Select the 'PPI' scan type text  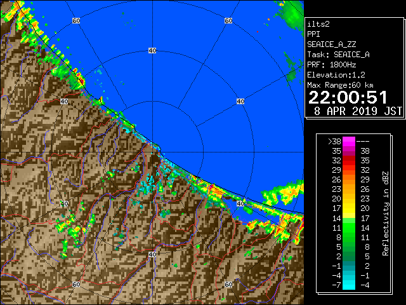[x=313, y=34]
